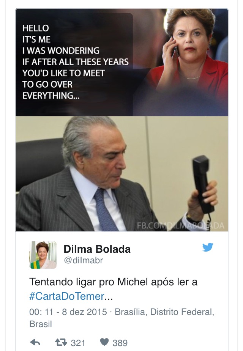
Task: View the retweet count 321
Action: [78, 343]
